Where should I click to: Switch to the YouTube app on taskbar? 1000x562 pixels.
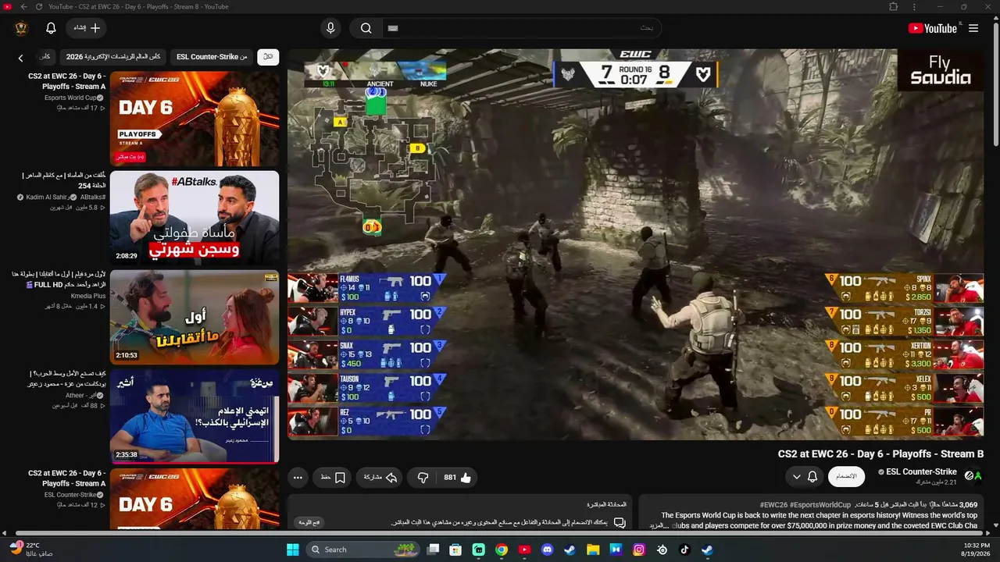(524, 550)
